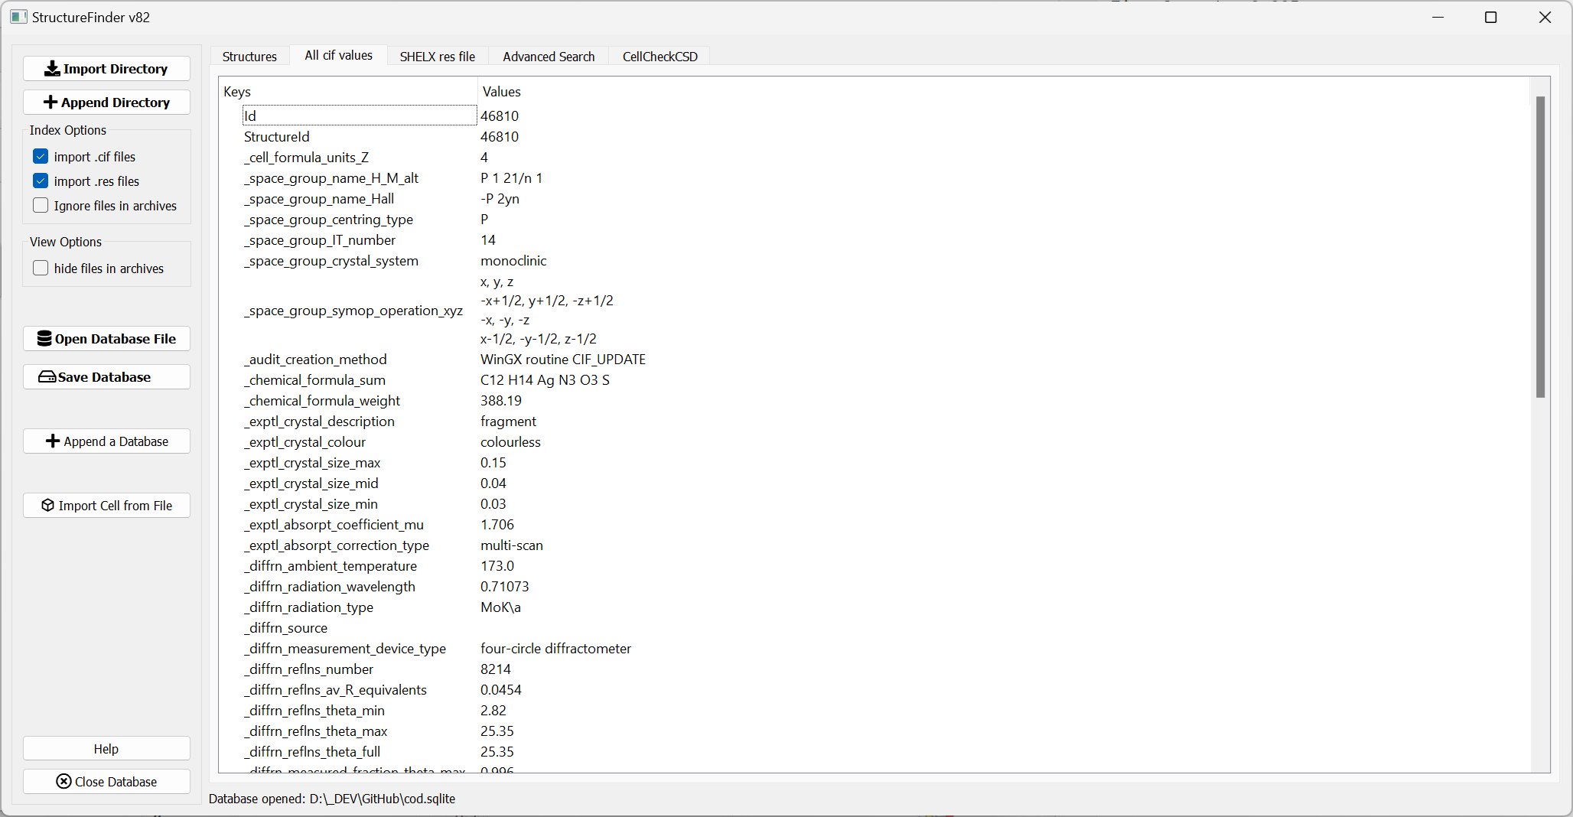Click the StructureFinder app icon in title bar

(18, 17)
